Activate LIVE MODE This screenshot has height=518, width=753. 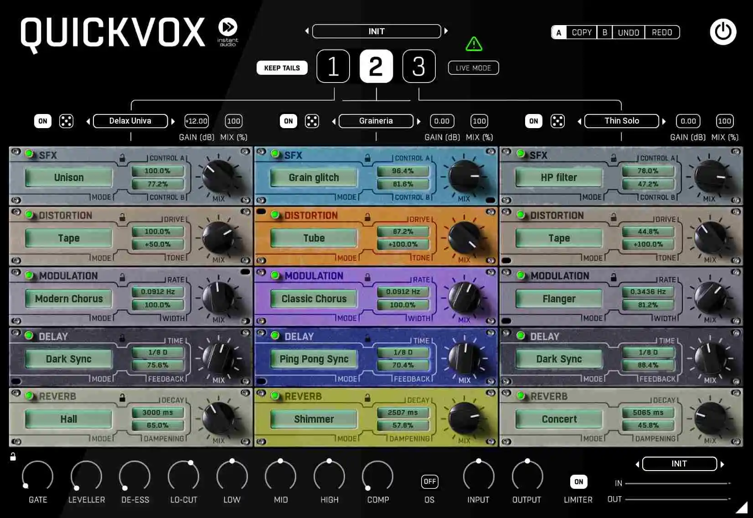click(x=473, y=67)
